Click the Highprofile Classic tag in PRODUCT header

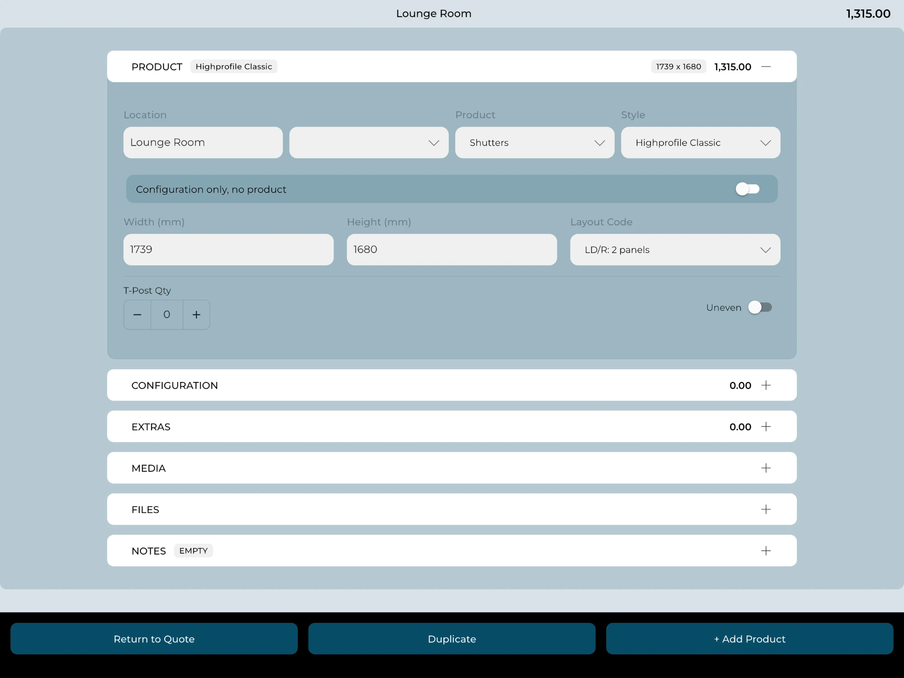click(234, 66)
